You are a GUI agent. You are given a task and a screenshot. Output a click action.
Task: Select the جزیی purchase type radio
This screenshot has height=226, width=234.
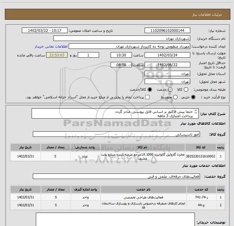[x=193, y=97]
